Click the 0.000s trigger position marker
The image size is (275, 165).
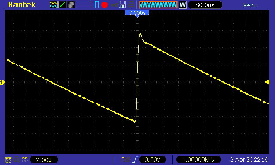tap(137, 13)
